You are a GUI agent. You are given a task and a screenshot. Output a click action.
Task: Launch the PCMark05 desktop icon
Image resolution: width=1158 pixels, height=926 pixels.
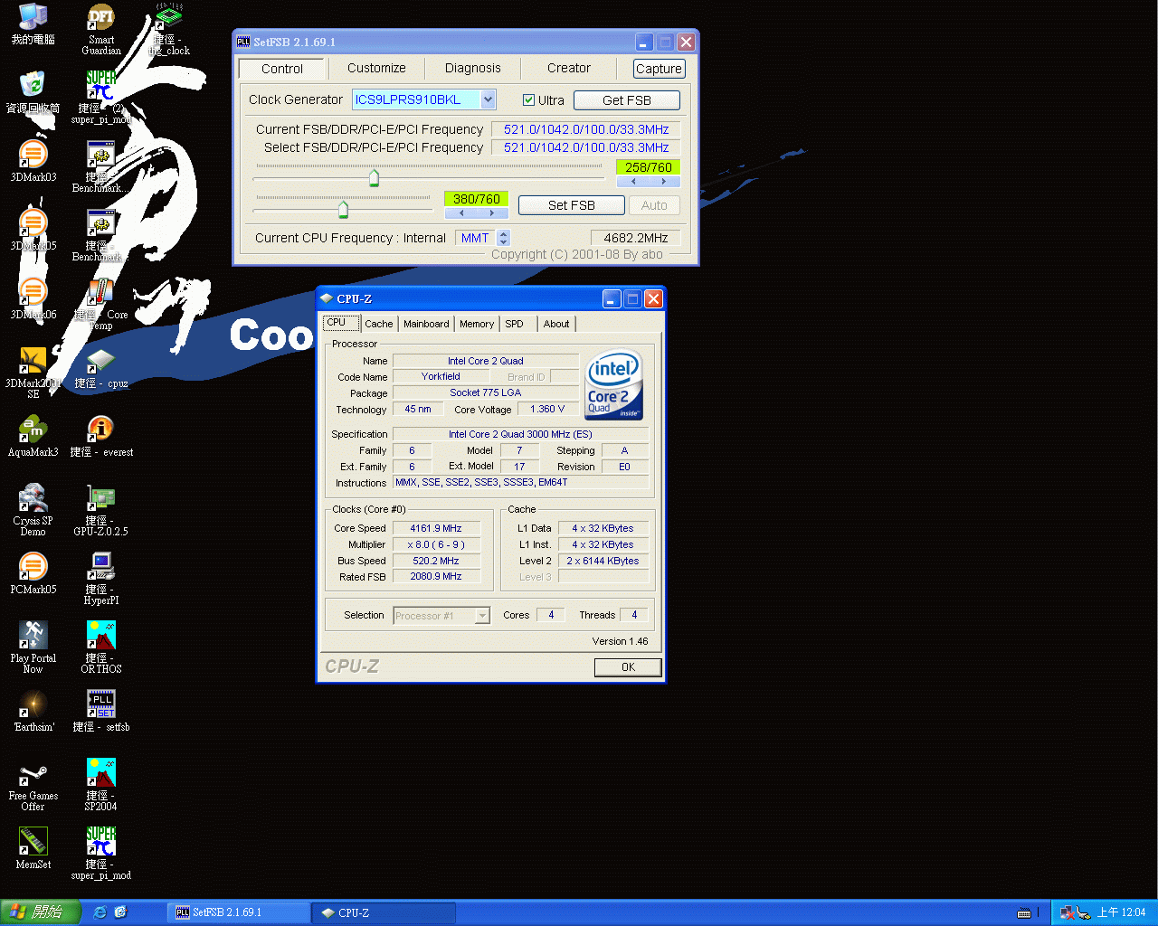(33, 573)
